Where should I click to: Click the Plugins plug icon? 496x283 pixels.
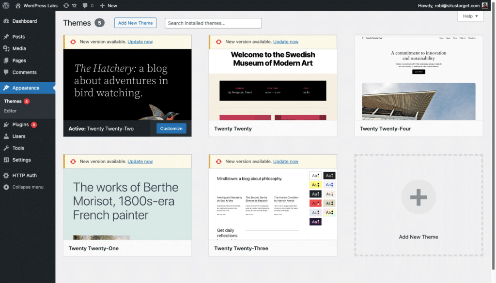(6, 124)
